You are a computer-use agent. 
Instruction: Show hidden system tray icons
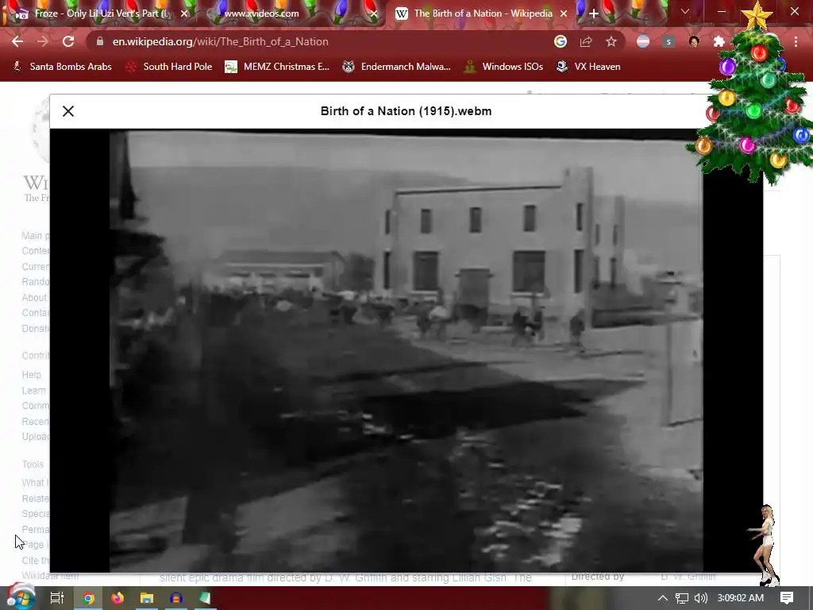(663, 598)
